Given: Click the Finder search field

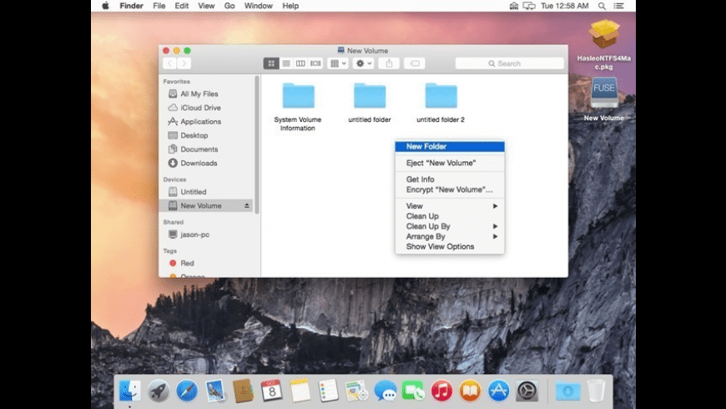Looking at the screenshot, I should click(x=509, y=63).
